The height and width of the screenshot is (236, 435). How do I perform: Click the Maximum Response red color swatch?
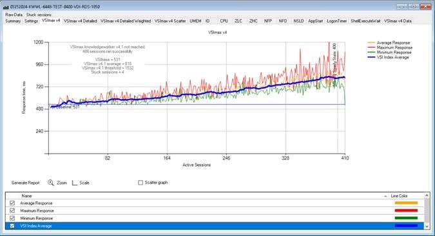tap(406, 210)
